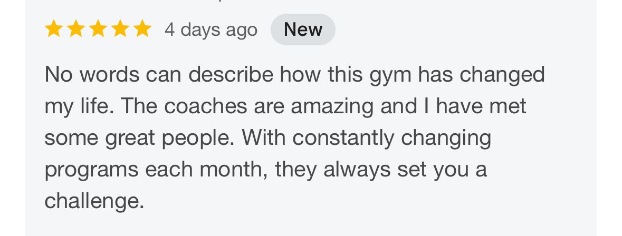Click the fourth yellow rating star
This screenshot has height=236, width=622.
pyautogui.click(x=120, y=29)
